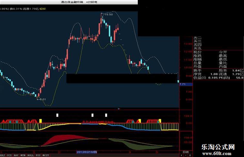Select the 现价 row in quote panel

197,52
